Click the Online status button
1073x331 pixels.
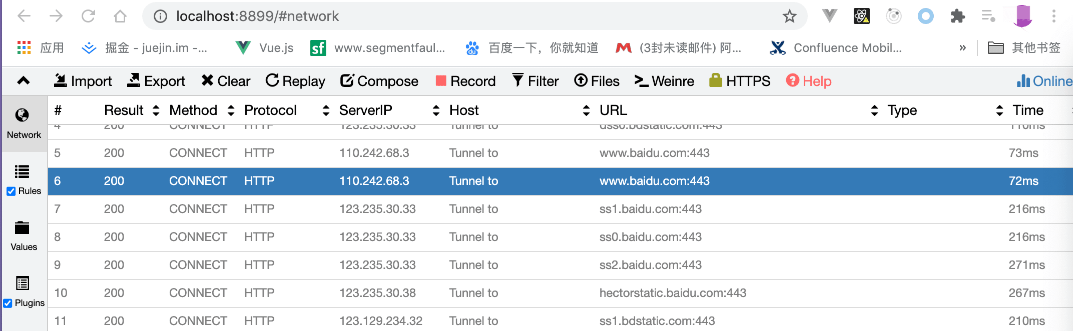pyautogui.click(x=1044, y=81)
